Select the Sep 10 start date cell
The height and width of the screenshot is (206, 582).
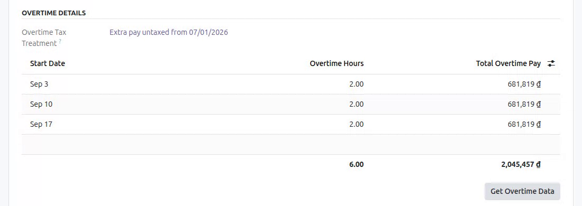(x=41, y=104)
